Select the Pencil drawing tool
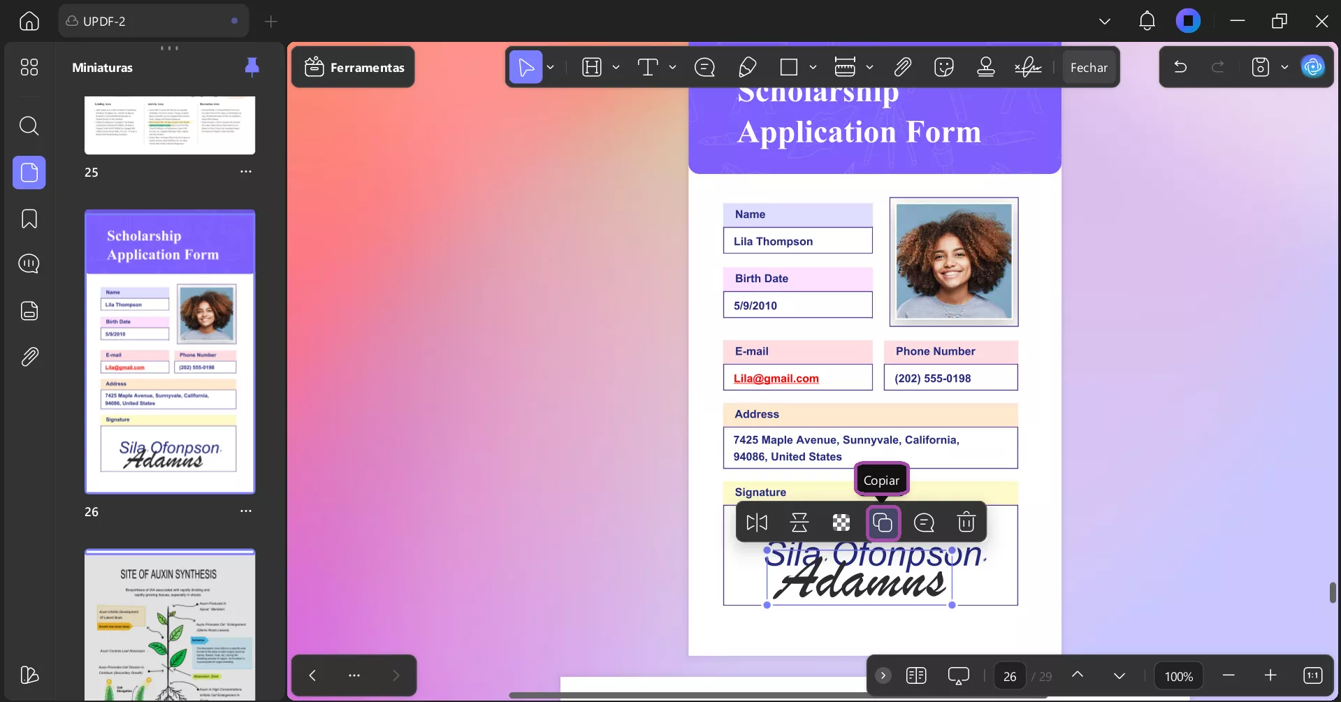Viewport: 1341px width, 702px height. (x=747, y=67)
